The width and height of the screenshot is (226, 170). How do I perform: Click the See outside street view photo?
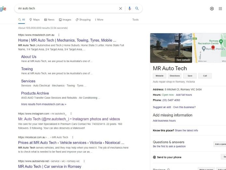click(171, 48)
